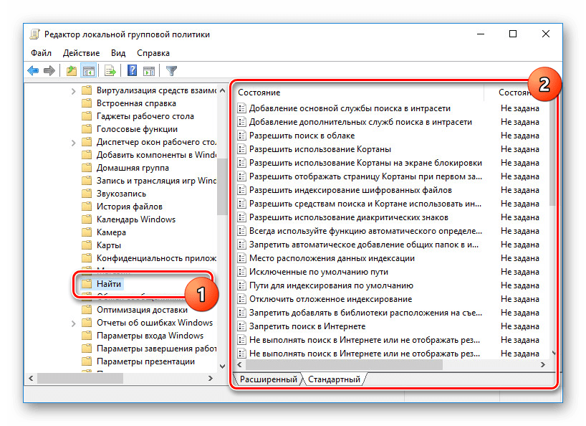Open the Файл menu

(x=41, y=53)
